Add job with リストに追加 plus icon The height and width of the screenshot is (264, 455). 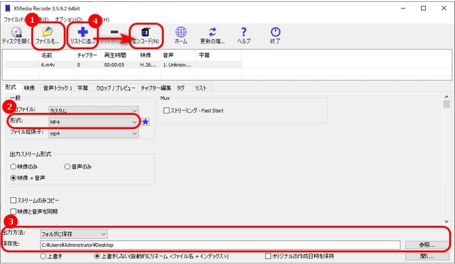[x=83, y=34]
